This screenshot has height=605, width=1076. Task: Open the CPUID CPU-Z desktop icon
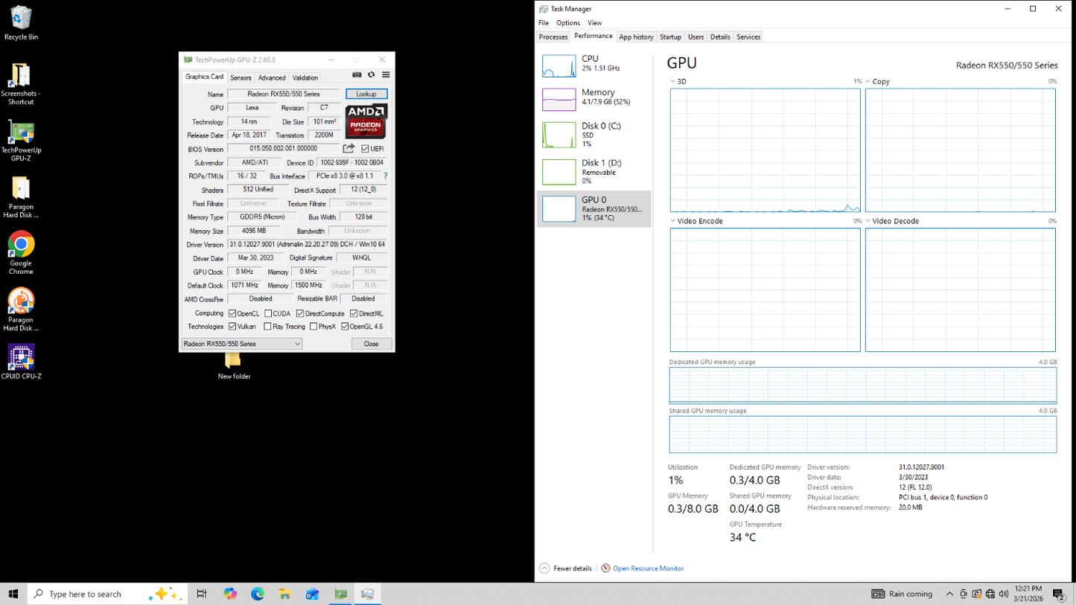pyautogui.click(x=21, y=361)
